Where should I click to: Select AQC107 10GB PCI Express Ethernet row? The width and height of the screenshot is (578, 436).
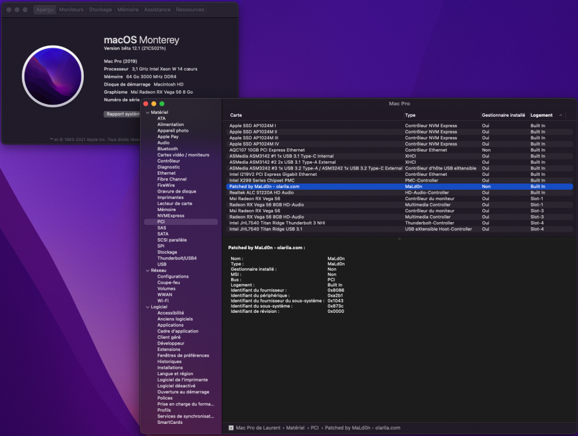coord(399,150)
